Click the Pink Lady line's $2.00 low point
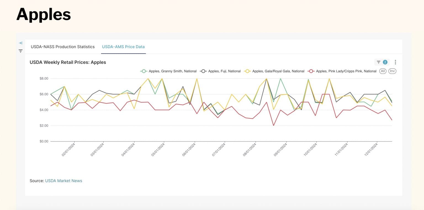This screenshot has width=424, height=210. pyautogui.click(x=274, y=125)
